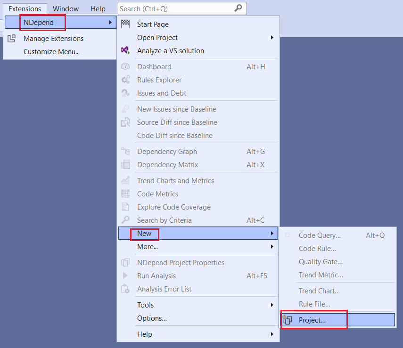Click the Run Analysis play icon
403x348 pixels.
coord(125,275)
